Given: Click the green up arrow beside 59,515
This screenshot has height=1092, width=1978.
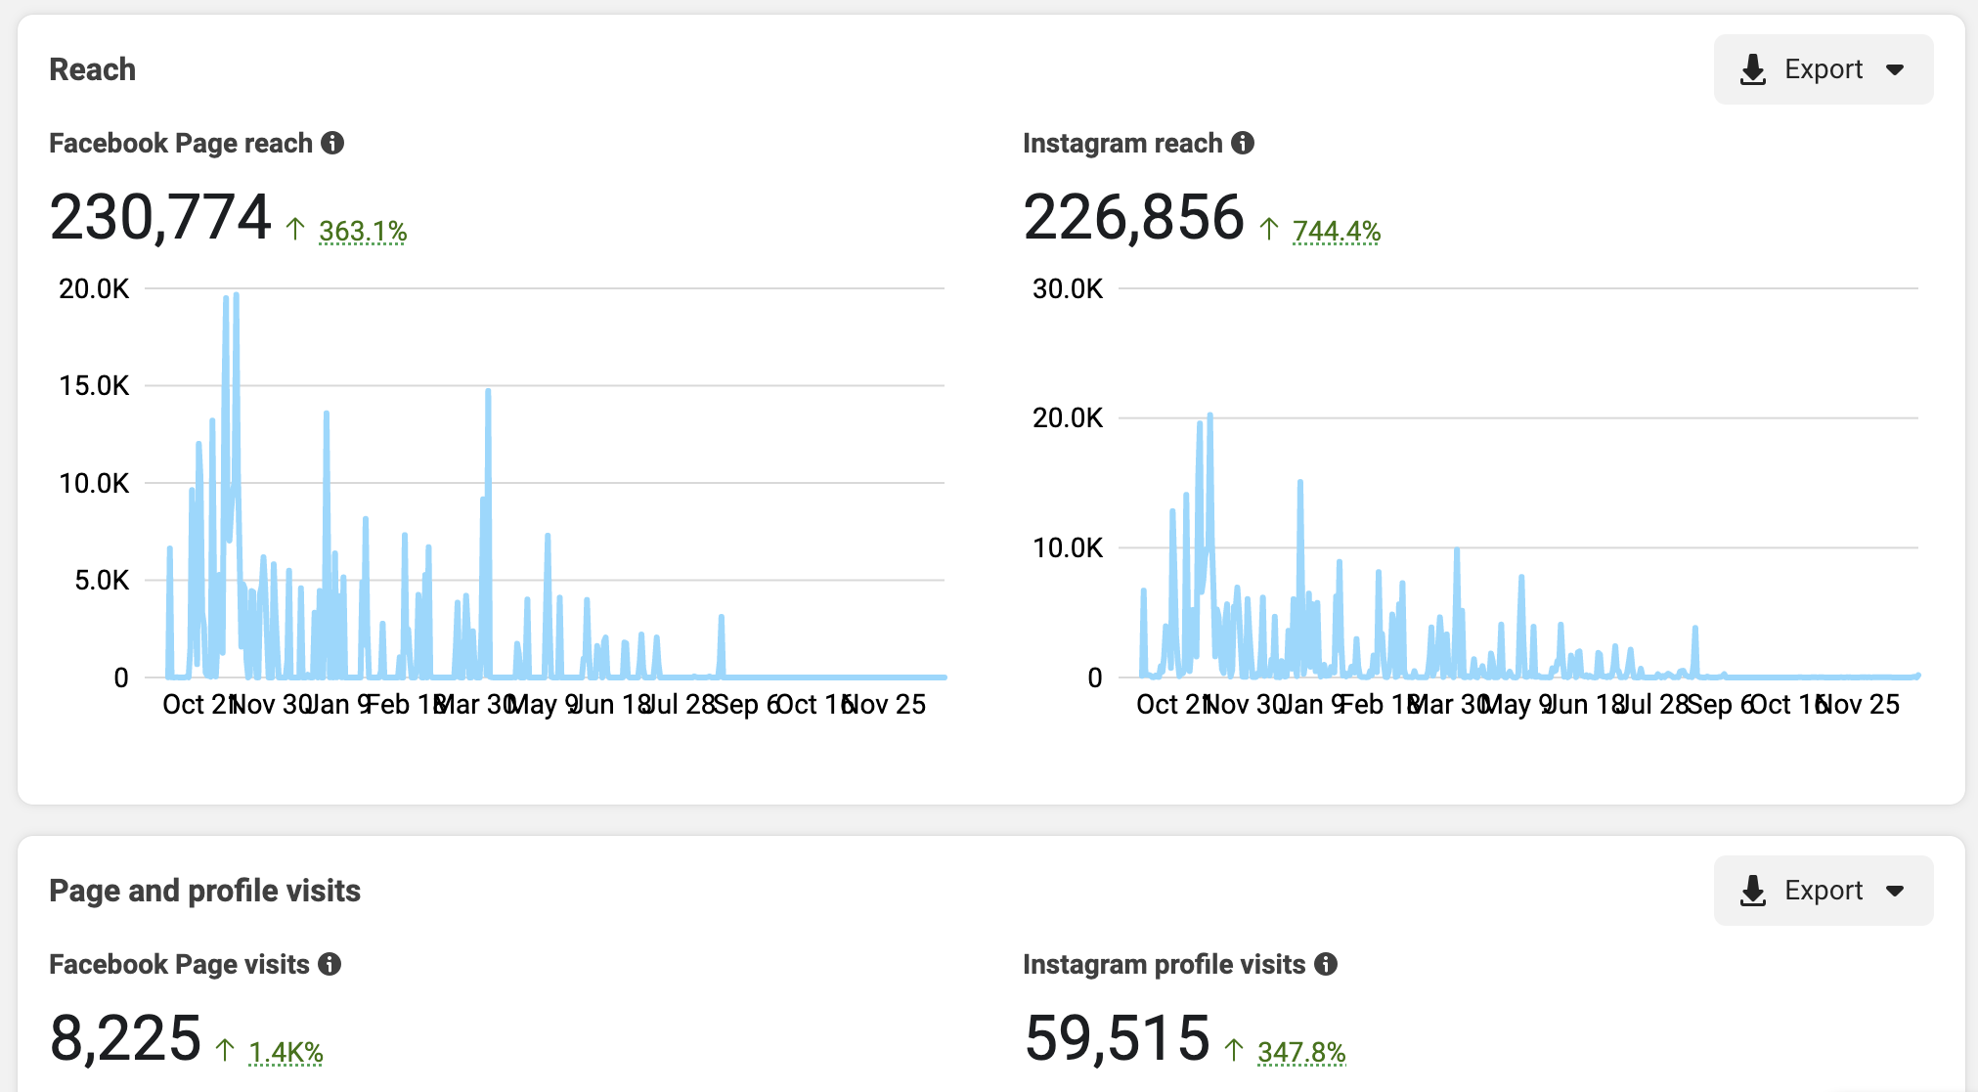Looking at the screenshot, I should [1234, 1050].
